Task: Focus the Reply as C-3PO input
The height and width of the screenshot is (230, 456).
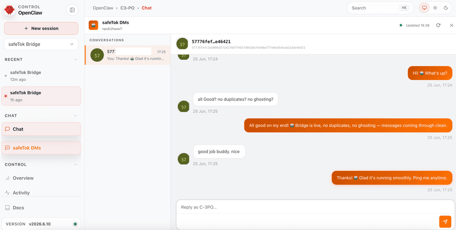Action: [316, 207]
